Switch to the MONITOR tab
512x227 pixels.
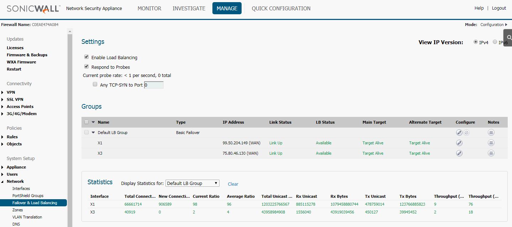(149, 9)
